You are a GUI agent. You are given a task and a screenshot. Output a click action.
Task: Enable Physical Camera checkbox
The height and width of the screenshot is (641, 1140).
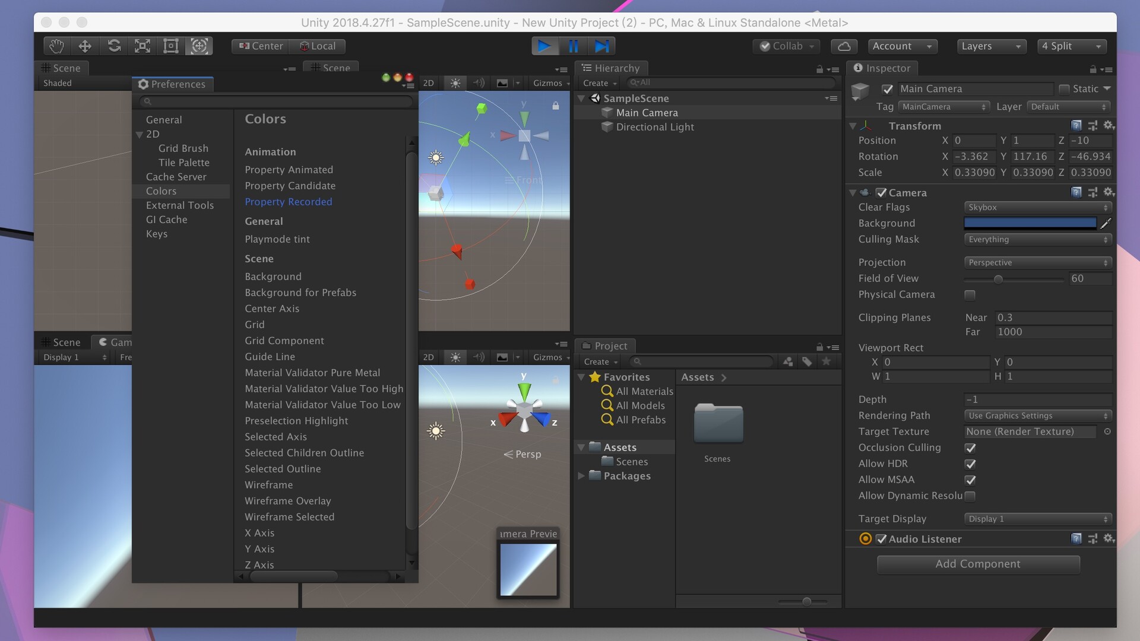click(x=970, y=295)
